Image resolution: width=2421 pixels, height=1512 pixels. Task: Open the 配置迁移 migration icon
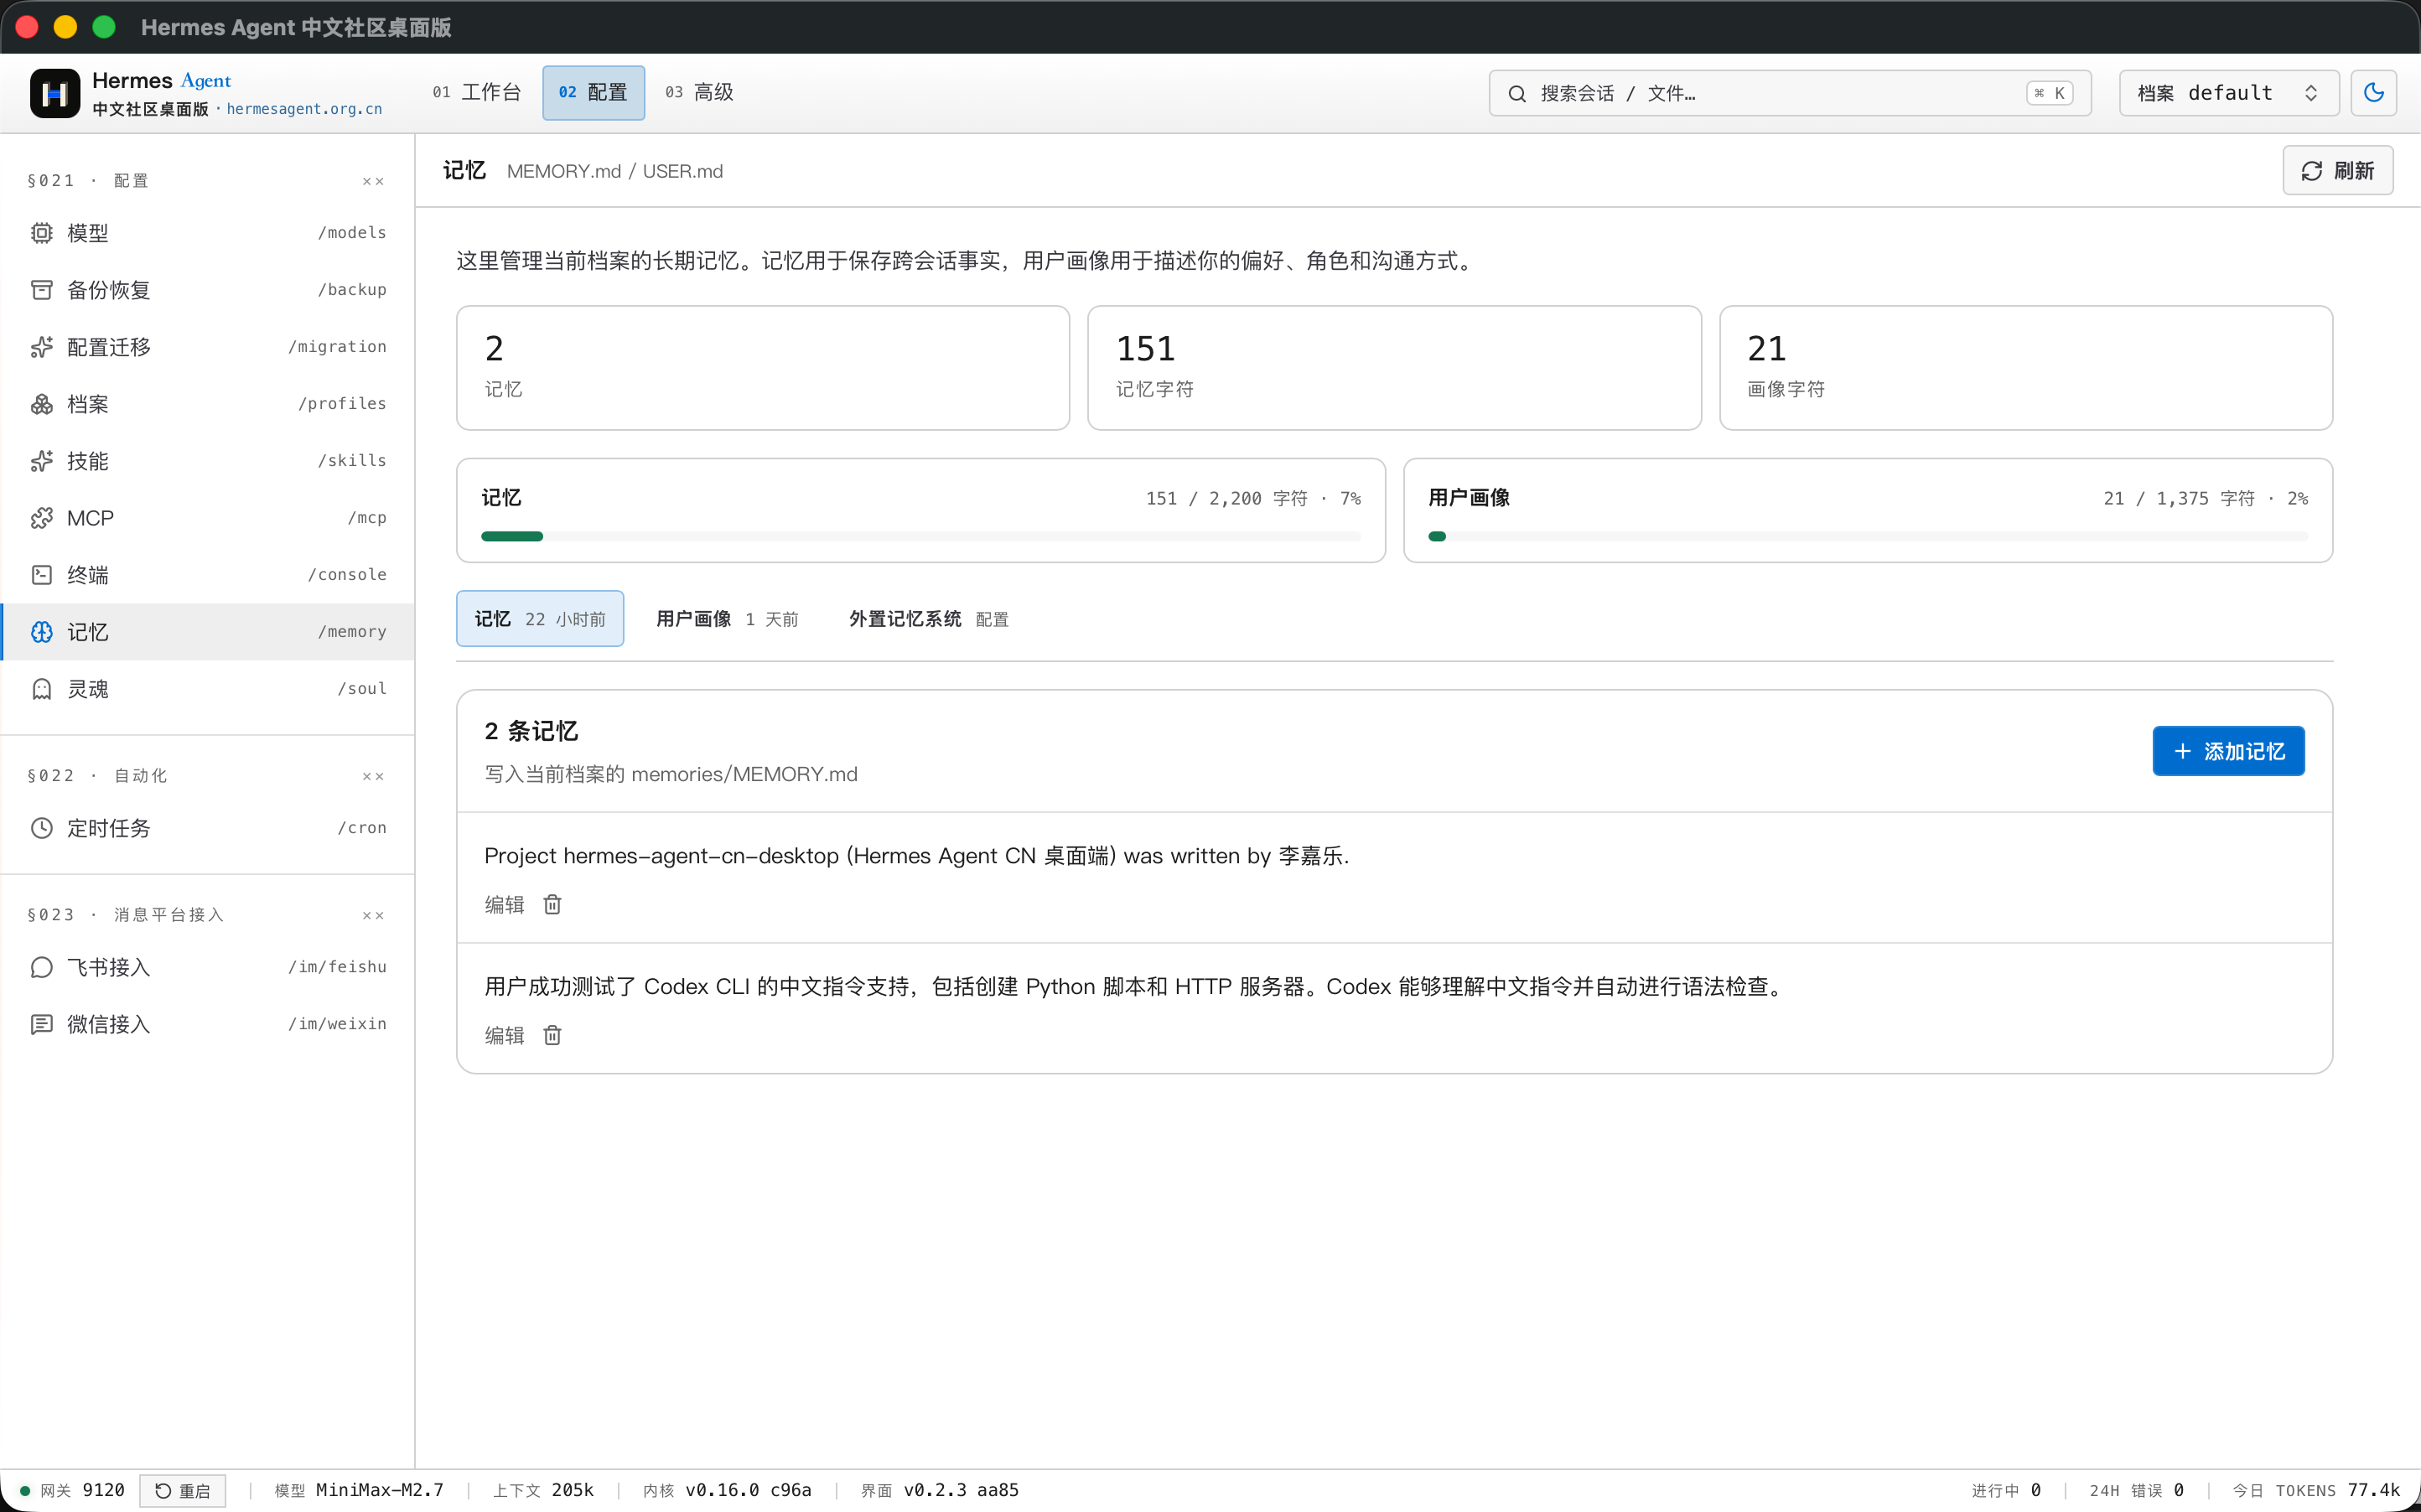coord(41,347)
